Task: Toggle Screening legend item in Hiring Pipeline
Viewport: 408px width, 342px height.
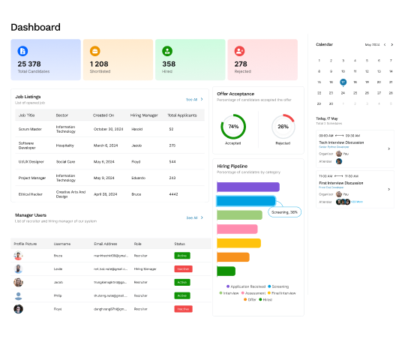Action: 278,286
